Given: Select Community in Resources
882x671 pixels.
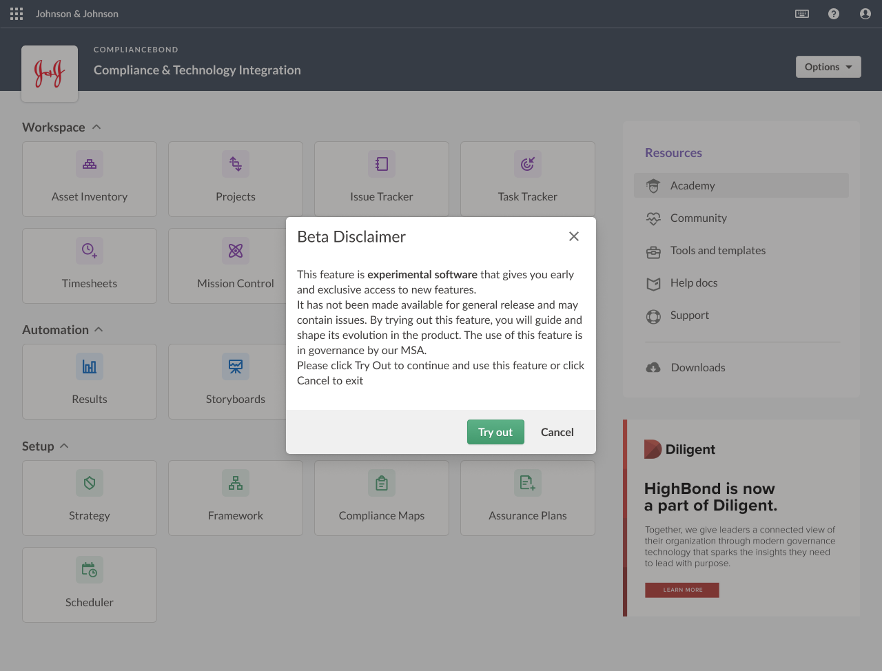Looking at the screenshot, I should point(698,218).
